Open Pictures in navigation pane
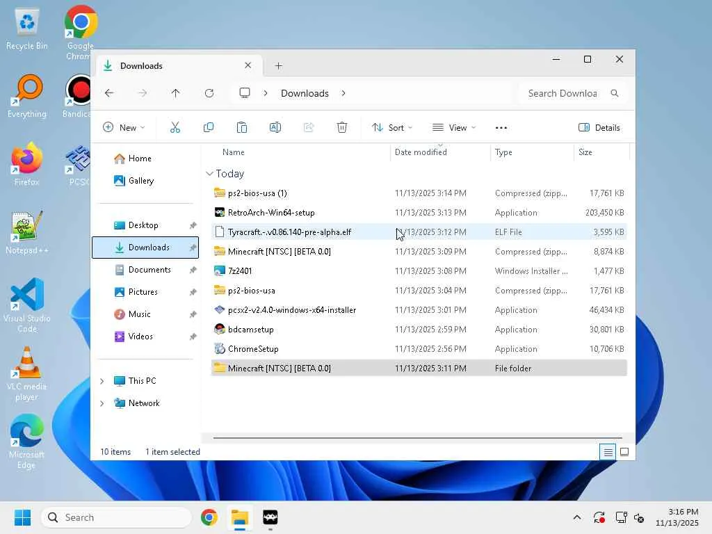The image size is (712, 534). tap(145, 292)
